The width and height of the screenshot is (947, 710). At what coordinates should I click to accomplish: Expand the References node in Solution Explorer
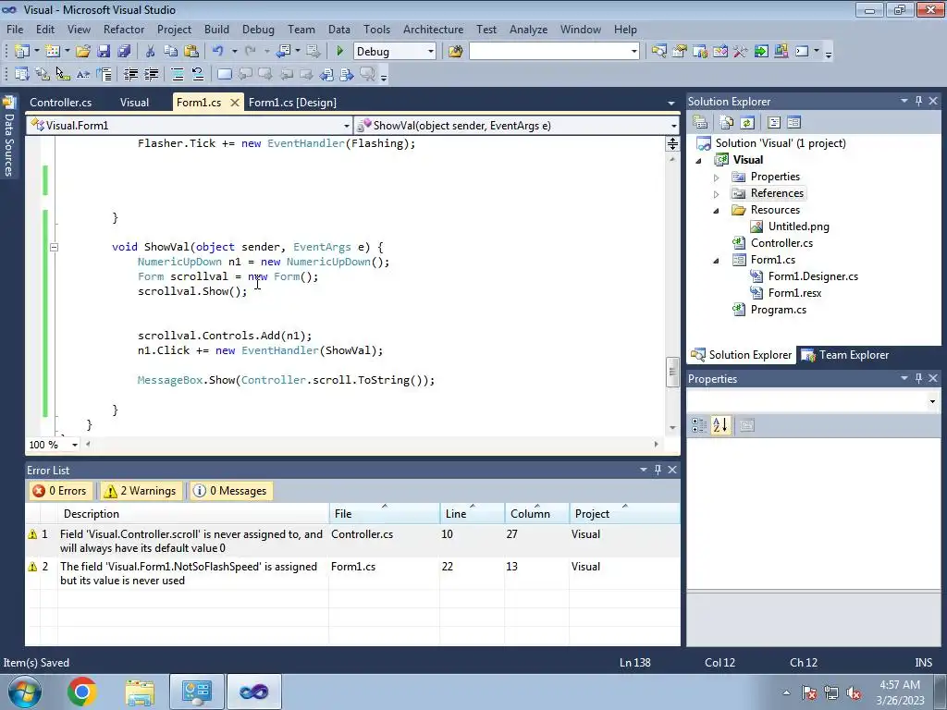coord(717,194)
